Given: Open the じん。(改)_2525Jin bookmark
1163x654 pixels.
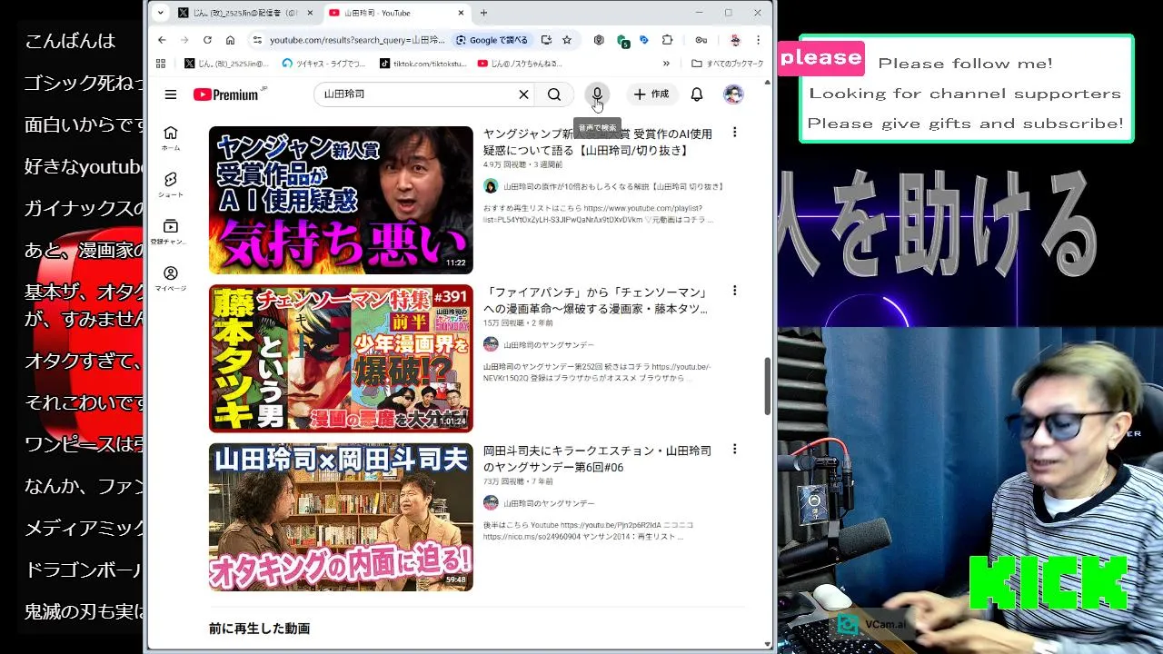Looking at the screenshot, I should point(226,64).
